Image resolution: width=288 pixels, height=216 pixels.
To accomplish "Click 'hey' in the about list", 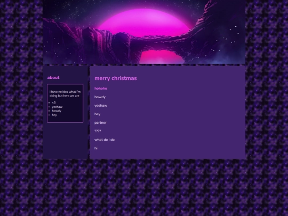I will [54, 115].
